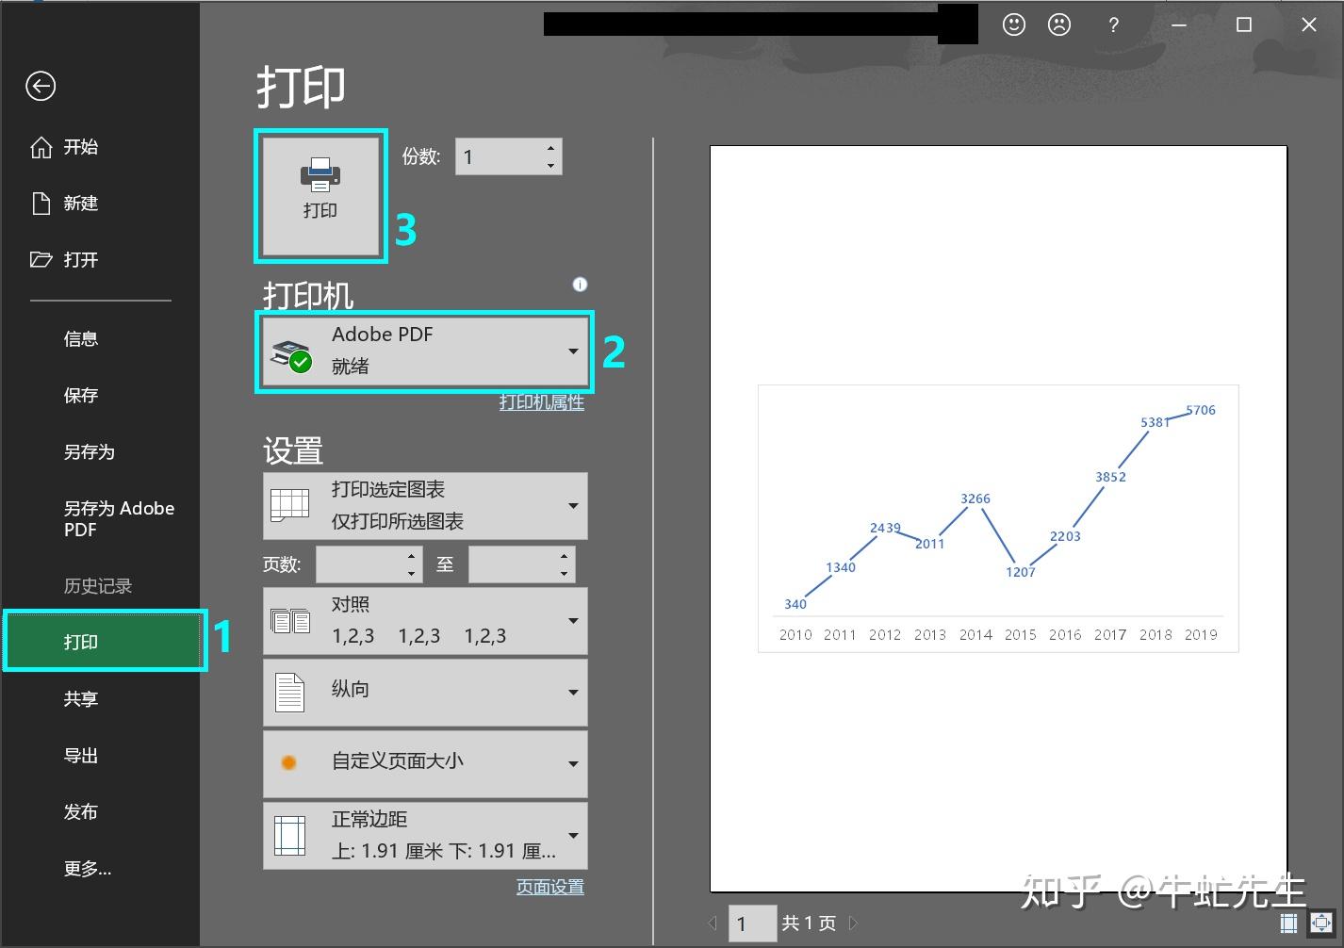Open the 正常边距 margins dropdown

(x=574, y=835)
